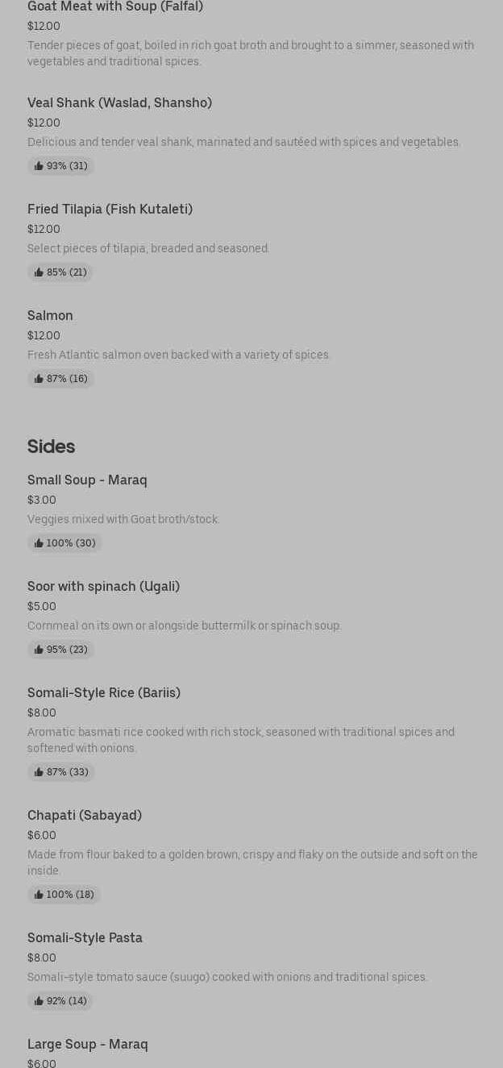Click thumbs-up icon under Fried Tilapia
The width and height of the screenshot is (503, 1068).
point(39,272)
